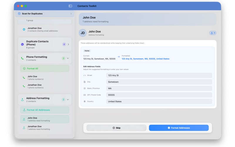
Task: Click the formatted address link text
Action: coord(145,59)
